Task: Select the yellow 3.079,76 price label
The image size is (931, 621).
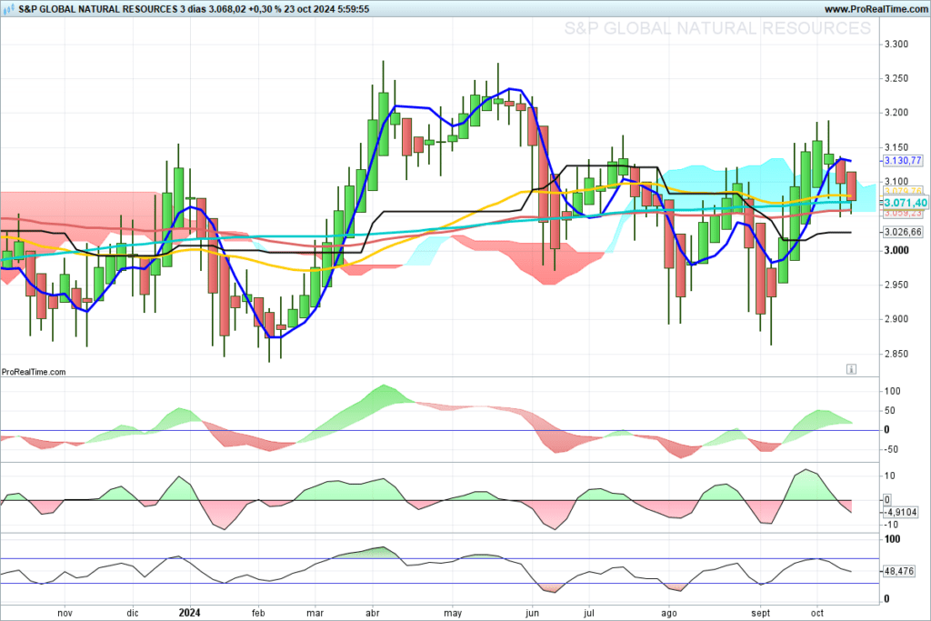Action: click(903, 191)
